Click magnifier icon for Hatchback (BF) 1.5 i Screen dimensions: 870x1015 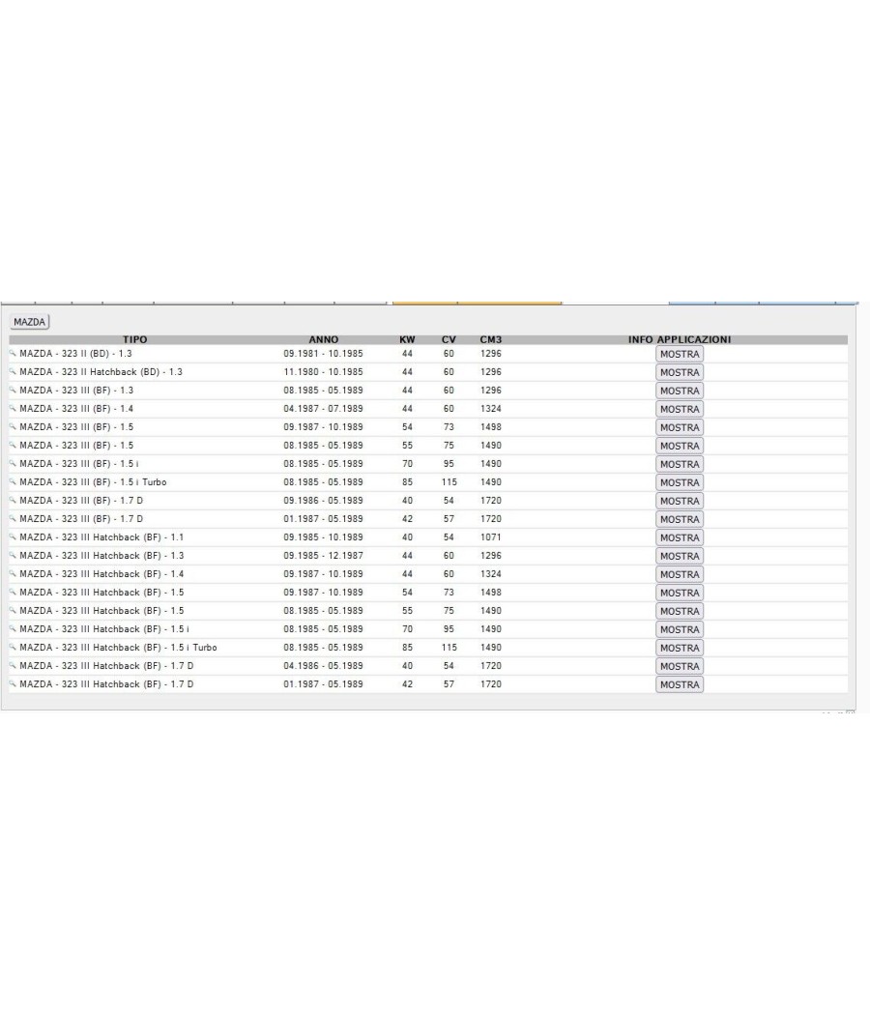pyautogui.click(x=13, y=628)
